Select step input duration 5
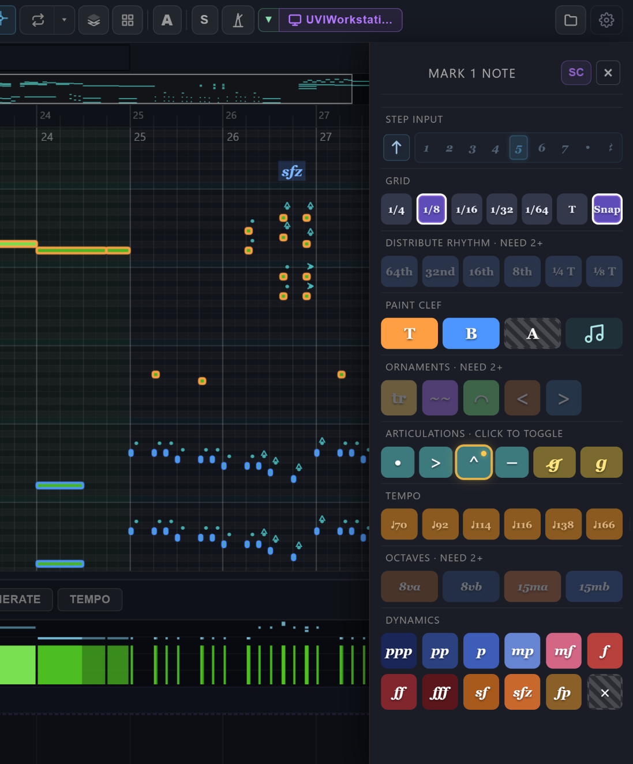Screen dimensions: 633x764 coord(519,148)
